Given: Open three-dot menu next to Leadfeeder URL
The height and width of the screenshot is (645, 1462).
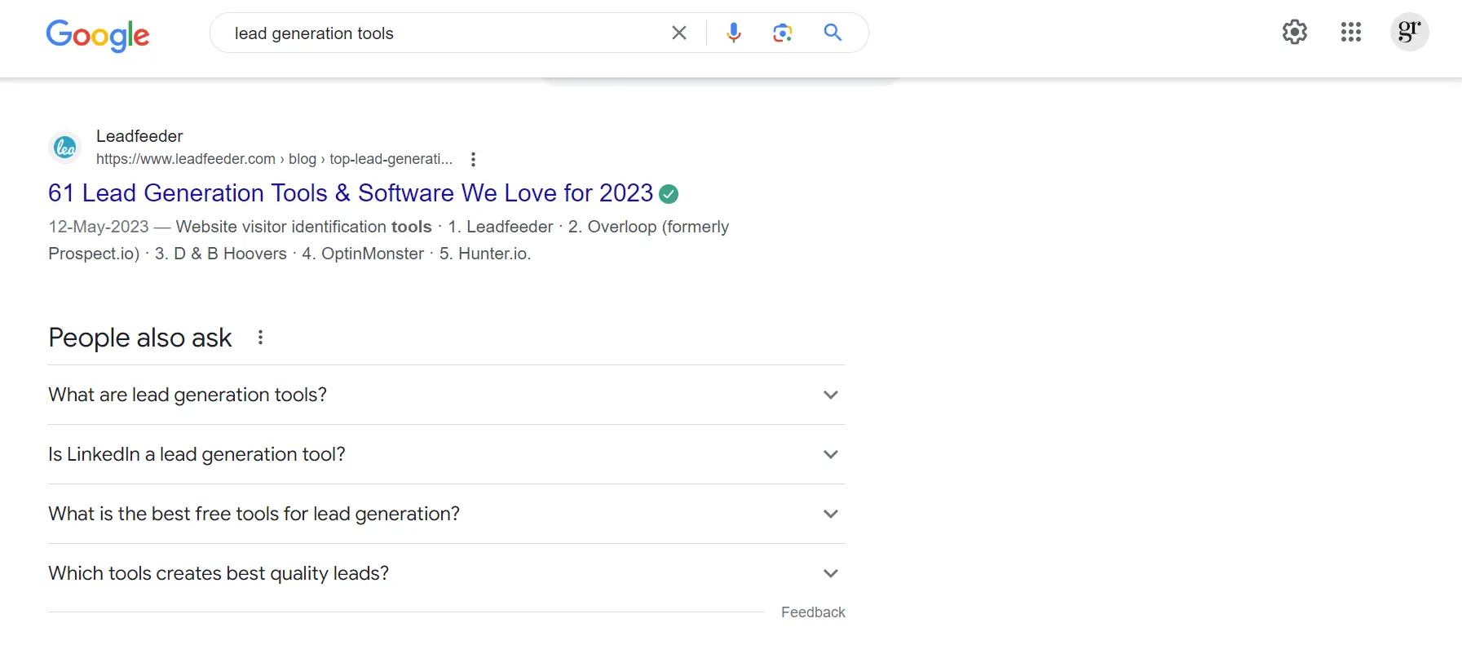Looking at the screenshot, I should (473, 159).
